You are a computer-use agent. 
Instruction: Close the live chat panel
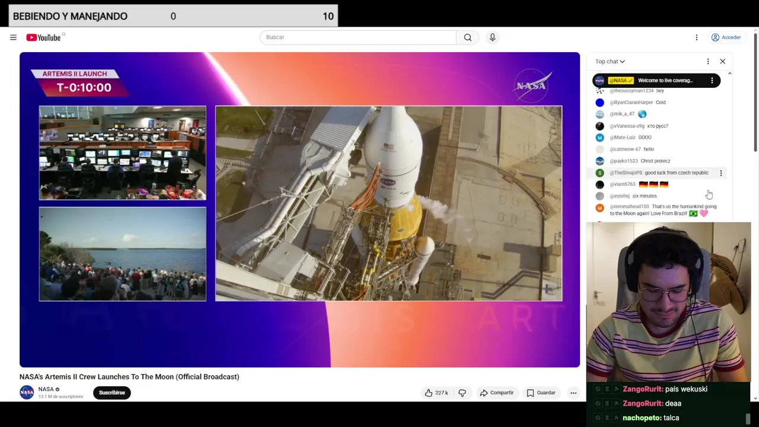coord(722,61)
